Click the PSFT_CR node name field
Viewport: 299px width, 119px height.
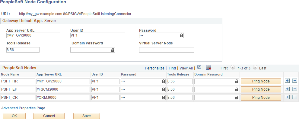18,98
